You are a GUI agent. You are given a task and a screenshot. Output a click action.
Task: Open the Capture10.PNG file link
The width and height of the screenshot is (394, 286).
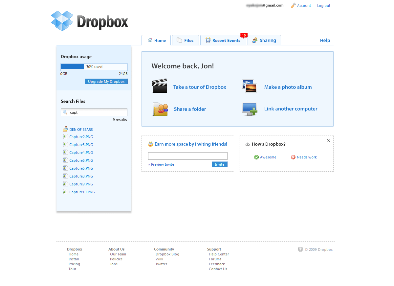pyautogui.click(x=82, y=192)
